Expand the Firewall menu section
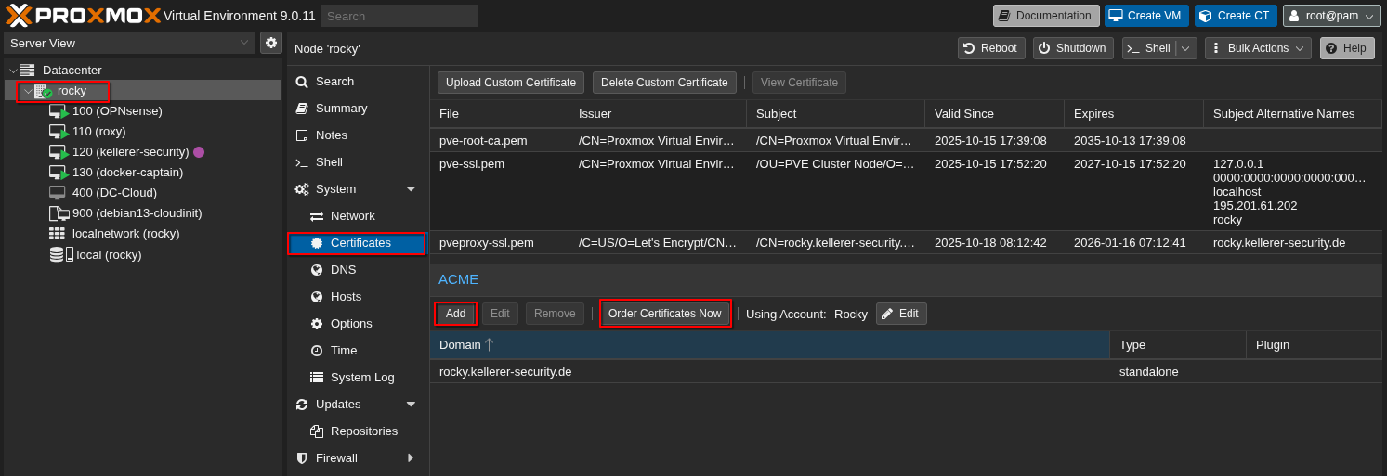The height and width of the screenshot is (476, 1387). pyautogui.click(x=411, y=458)
